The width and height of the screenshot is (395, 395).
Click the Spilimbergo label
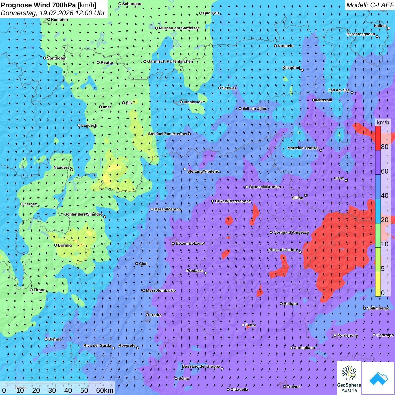[378, 308]
